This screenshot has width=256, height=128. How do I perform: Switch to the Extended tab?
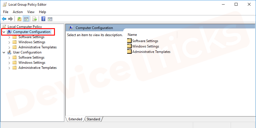click(x=75, y=119)
